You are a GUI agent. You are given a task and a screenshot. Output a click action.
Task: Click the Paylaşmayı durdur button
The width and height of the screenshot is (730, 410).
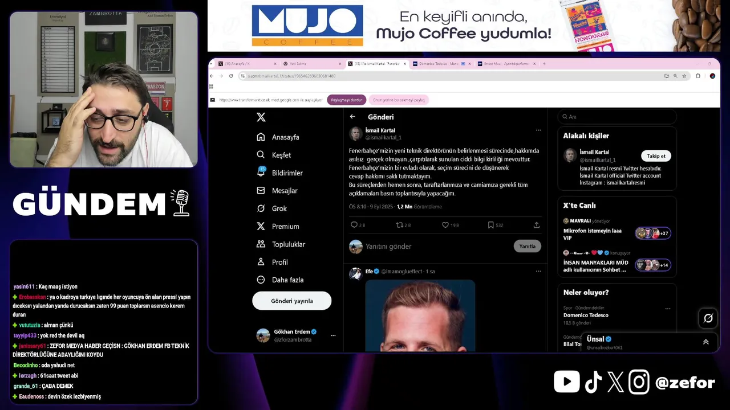[346, 100]
